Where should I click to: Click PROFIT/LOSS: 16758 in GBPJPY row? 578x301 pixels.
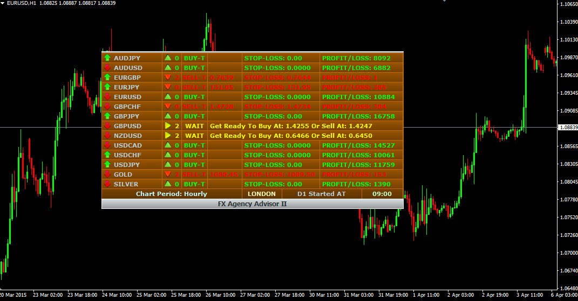coord(358,116)
